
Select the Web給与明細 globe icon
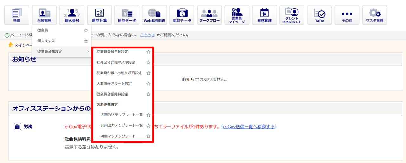click(154, 15)
